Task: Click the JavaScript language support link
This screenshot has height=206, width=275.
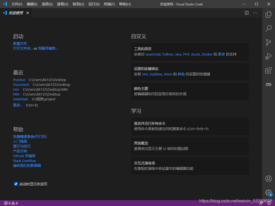Action: click(153, 54)
